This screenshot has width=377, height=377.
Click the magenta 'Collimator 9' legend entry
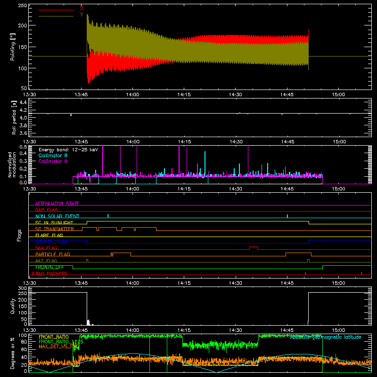pos(53,161)
